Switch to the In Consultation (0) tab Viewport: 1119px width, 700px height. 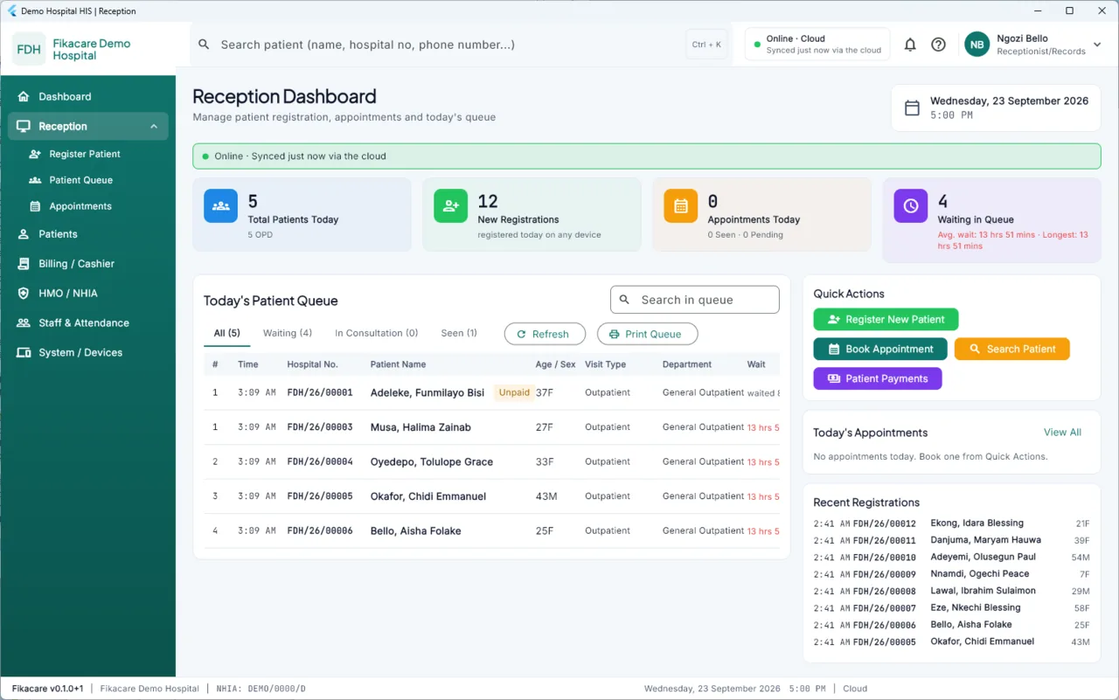pos(377,333)
